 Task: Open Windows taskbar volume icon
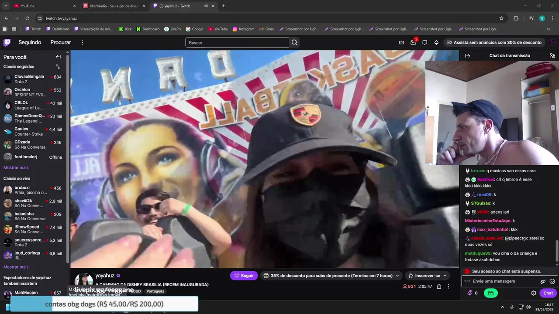(528, 307)
